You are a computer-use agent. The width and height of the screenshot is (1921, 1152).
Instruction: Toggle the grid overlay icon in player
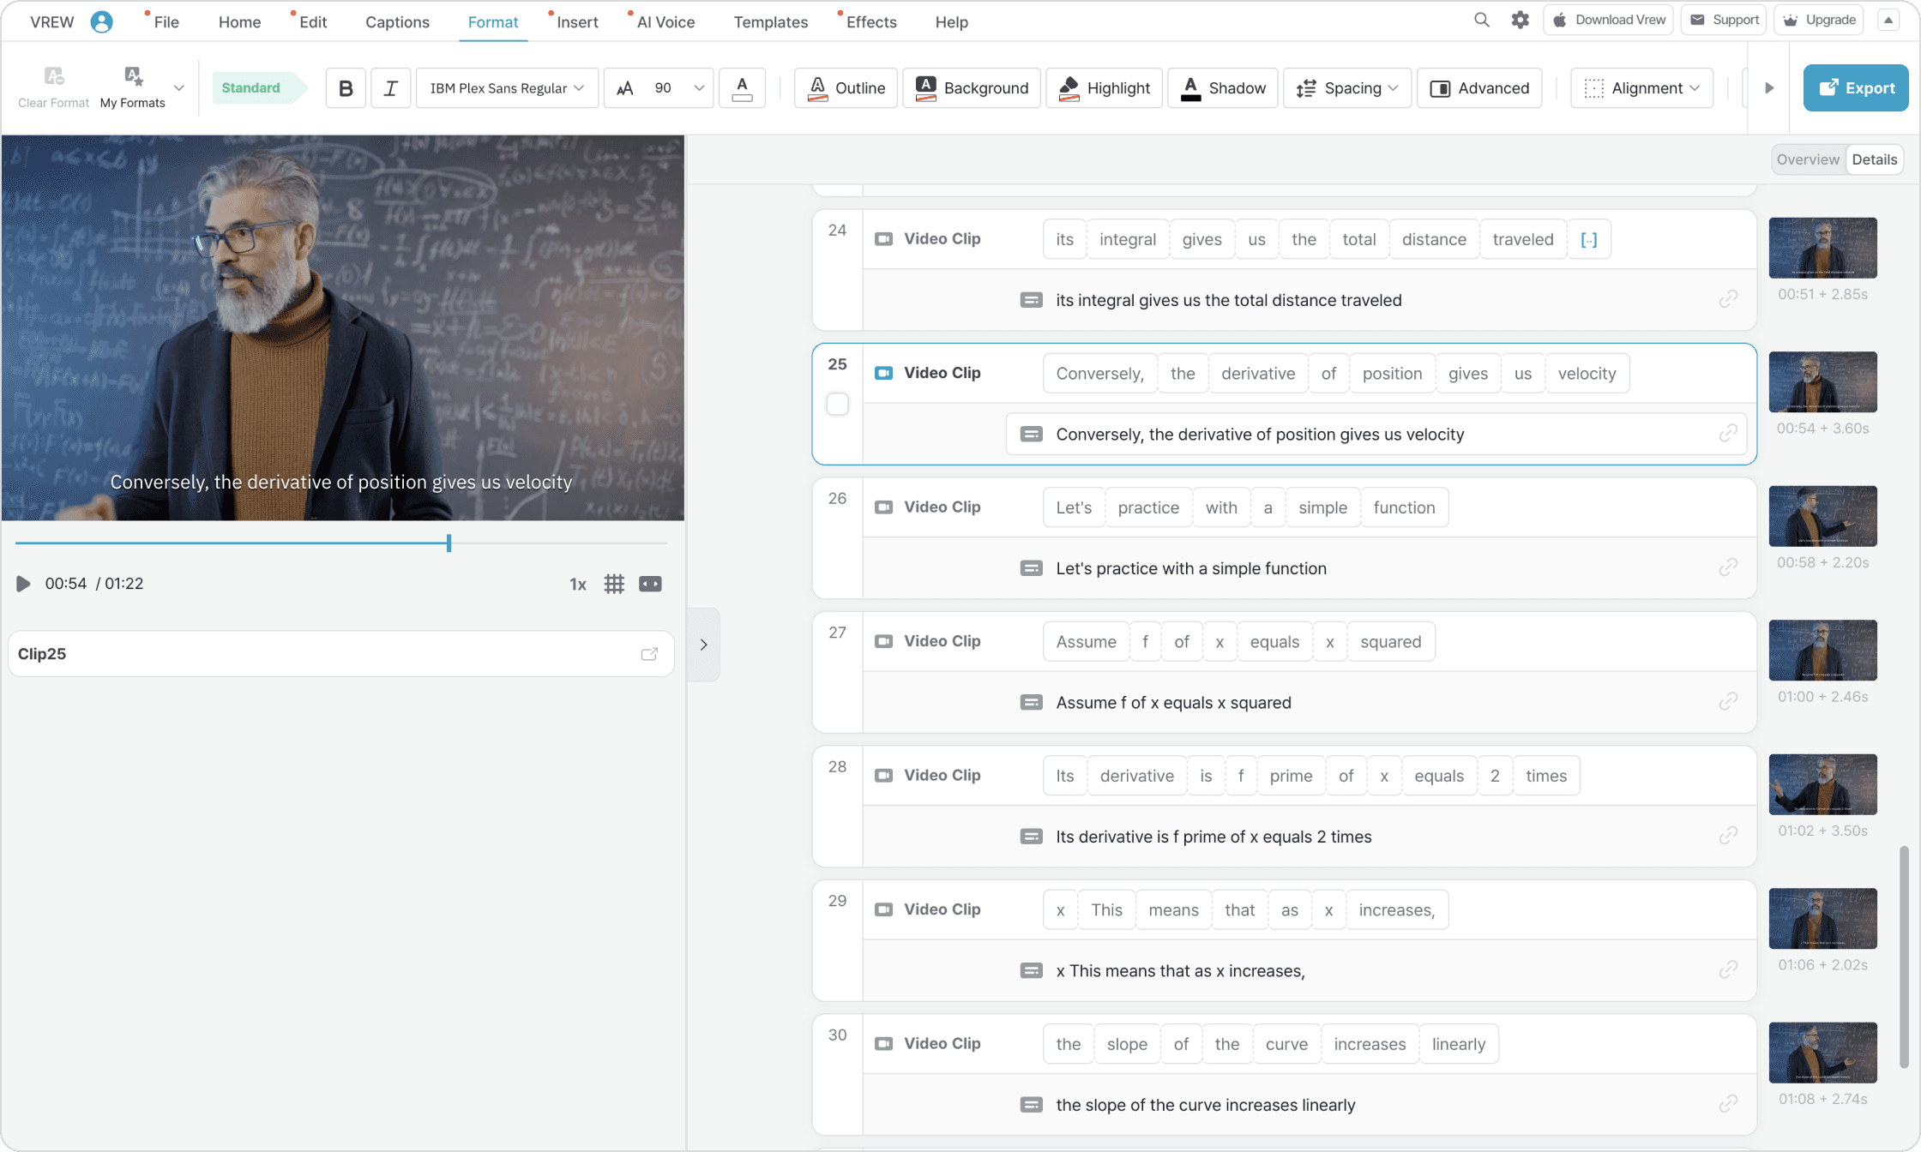click(x=614, y=584)
